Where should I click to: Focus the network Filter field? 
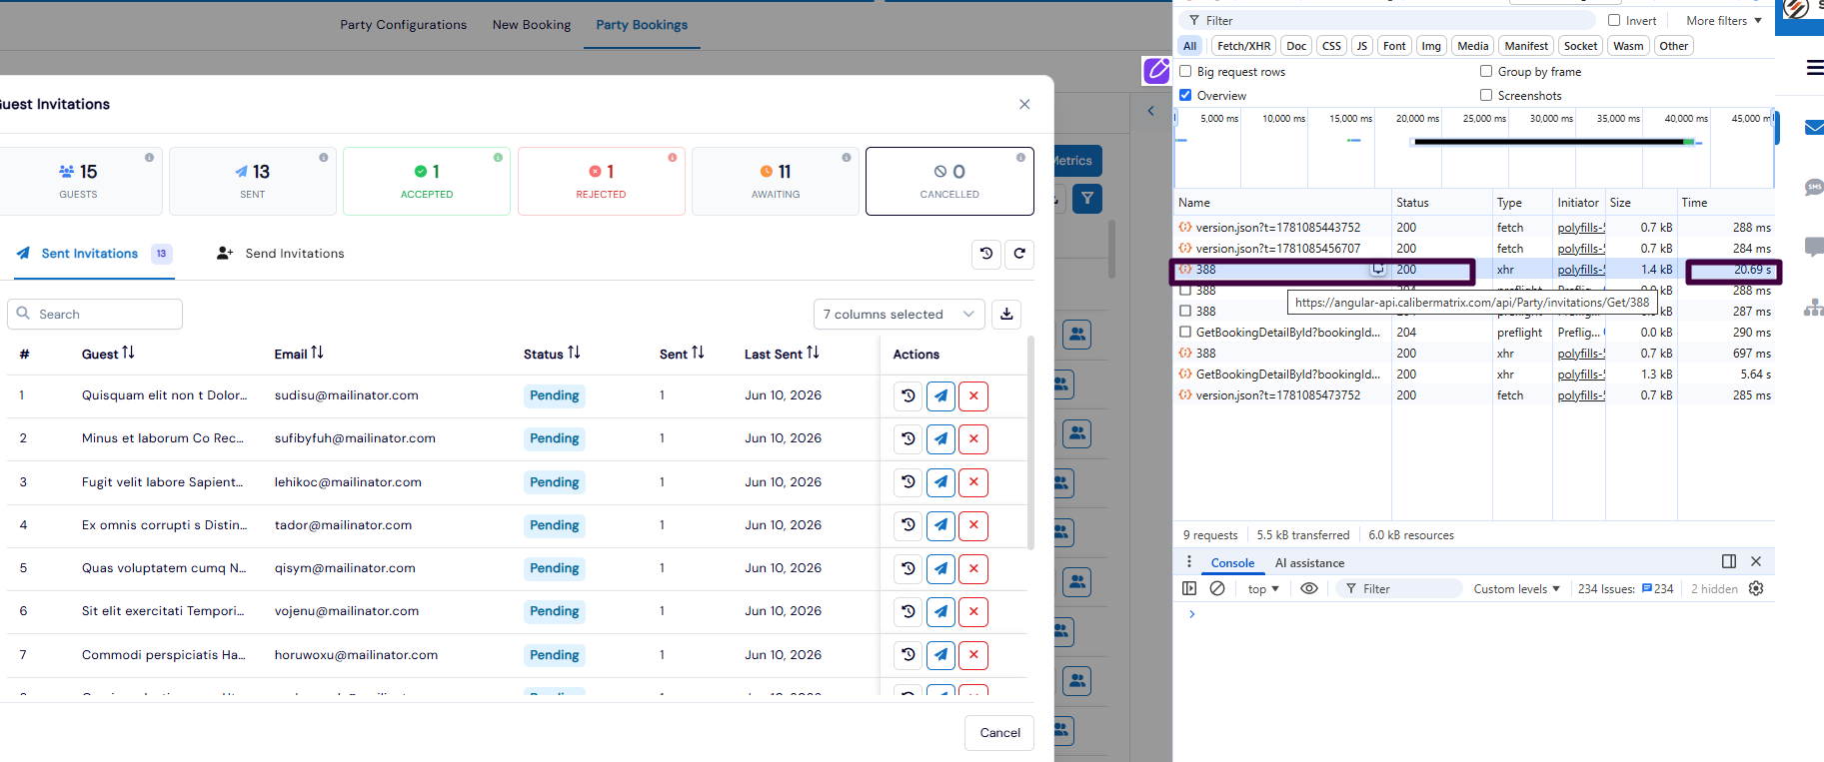click(1389, 20)
